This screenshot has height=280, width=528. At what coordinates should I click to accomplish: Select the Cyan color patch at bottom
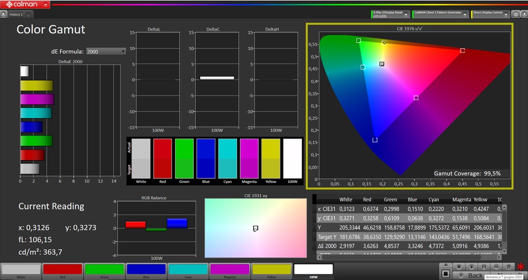(188, 270)
